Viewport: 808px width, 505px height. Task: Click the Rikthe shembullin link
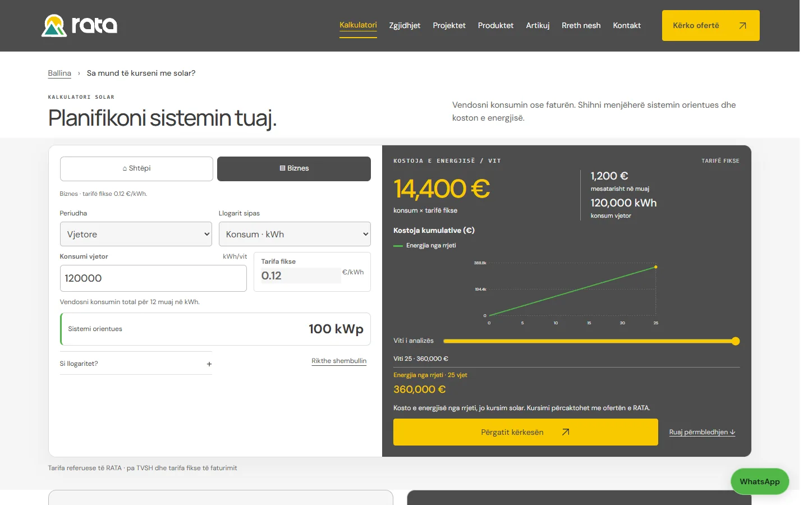click(x=339, y=361)
